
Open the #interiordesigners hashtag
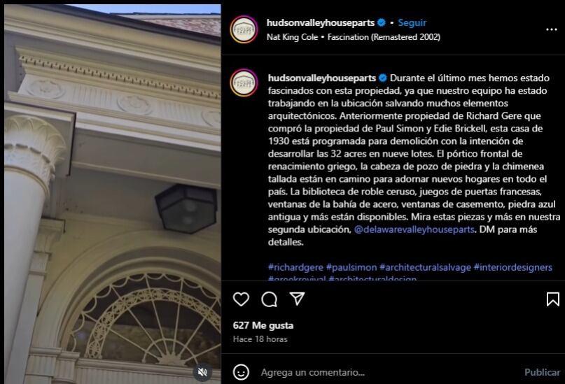click(x=512, y=267)
